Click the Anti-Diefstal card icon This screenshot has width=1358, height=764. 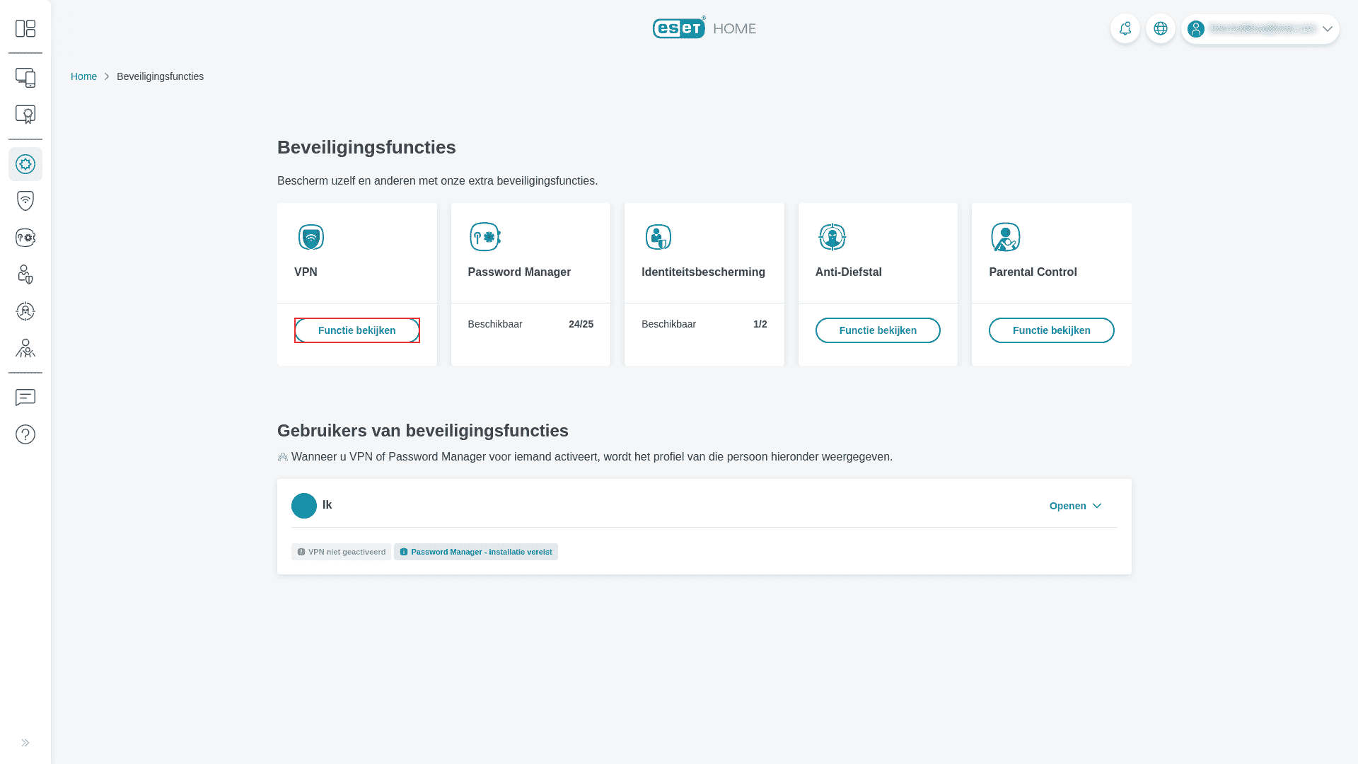(x=832, y=237)
